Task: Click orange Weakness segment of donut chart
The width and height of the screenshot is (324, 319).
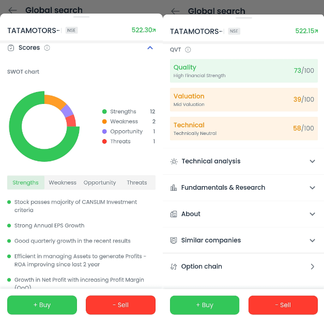Action: coord(54,101)
